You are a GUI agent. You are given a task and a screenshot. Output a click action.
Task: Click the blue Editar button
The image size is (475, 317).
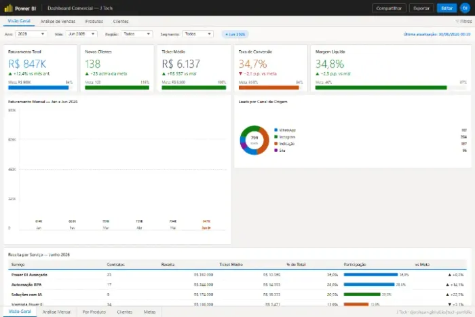(446, 8)
